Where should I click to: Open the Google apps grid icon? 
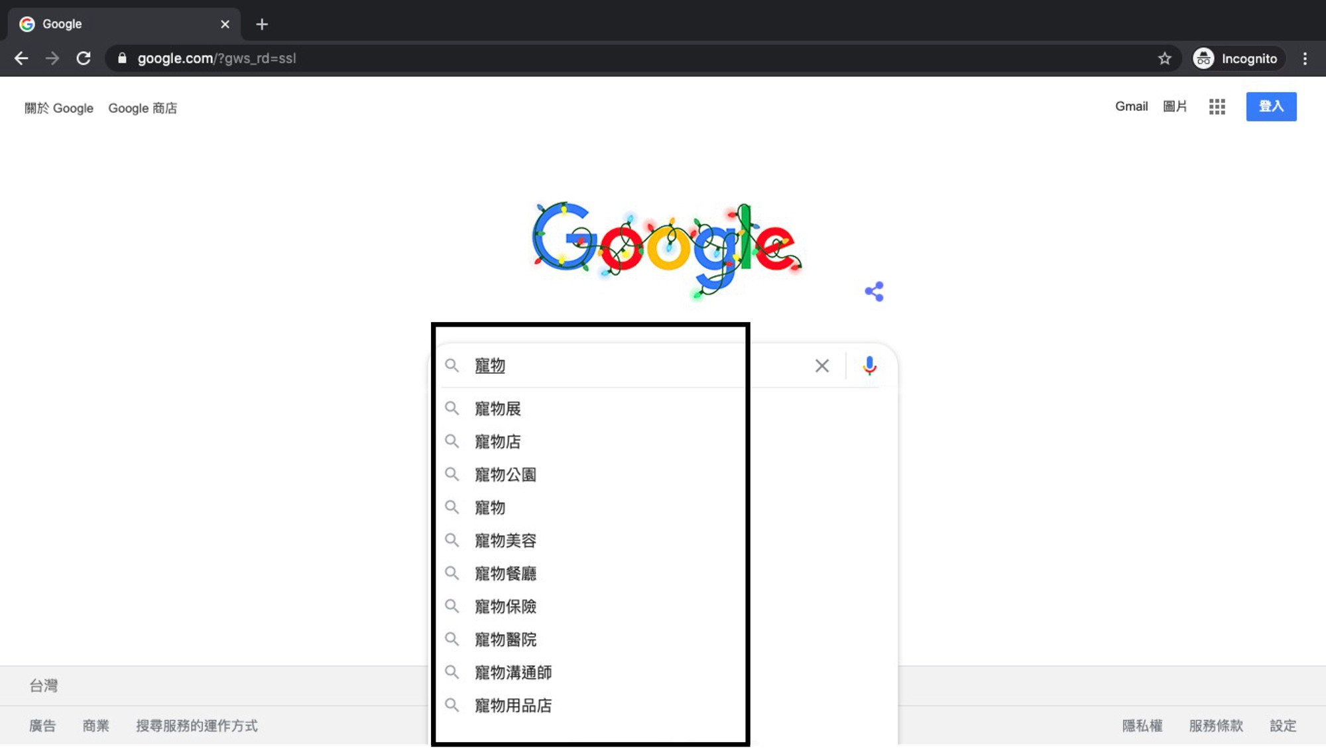click(1217, 107)
